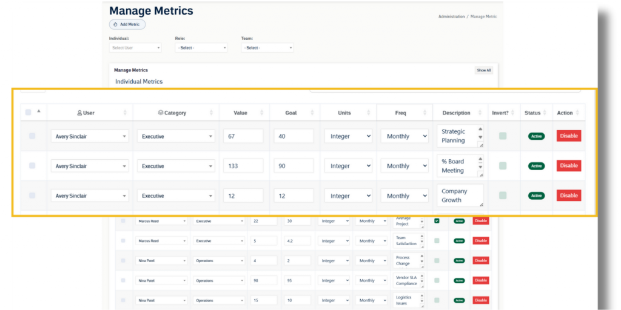Open Freq dropdown for % Board Meeting row
Image resolution: width=621 pixels, height=310 pixels.
[x=404, y=166]
